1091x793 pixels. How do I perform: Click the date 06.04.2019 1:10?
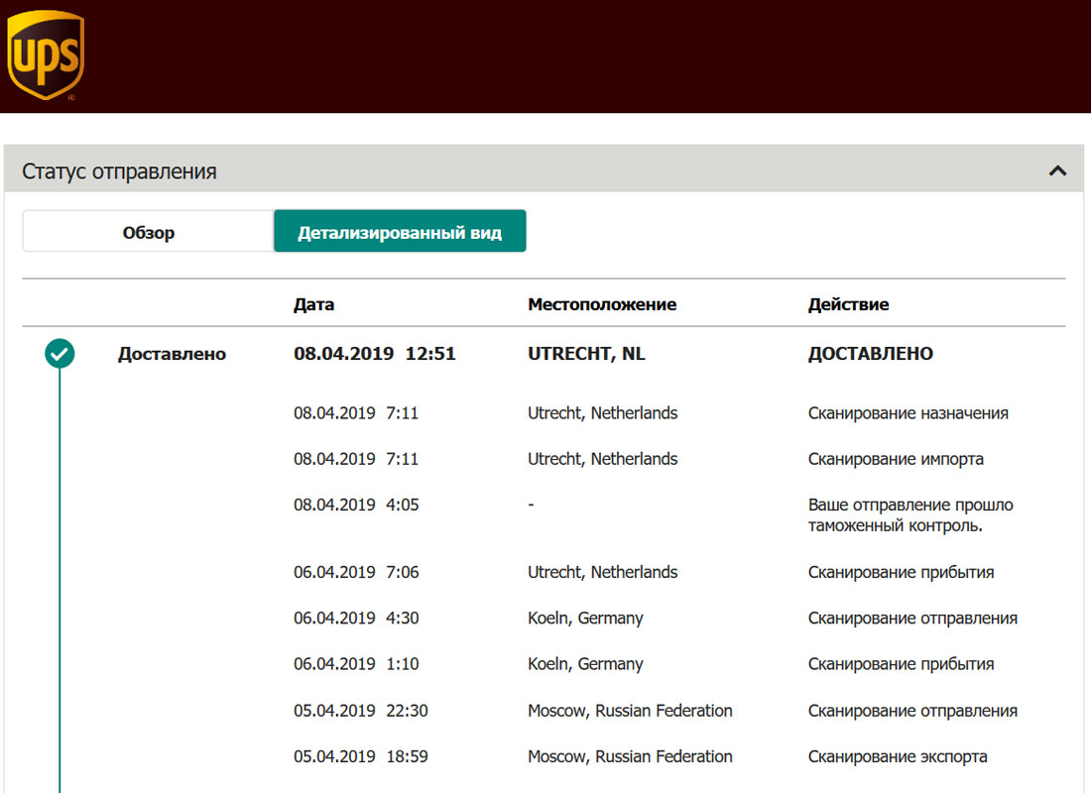pos(356,663)
